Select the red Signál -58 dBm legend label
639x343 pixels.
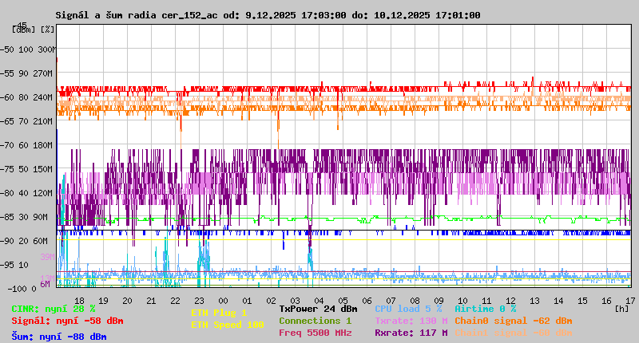[x=67, y=321]
